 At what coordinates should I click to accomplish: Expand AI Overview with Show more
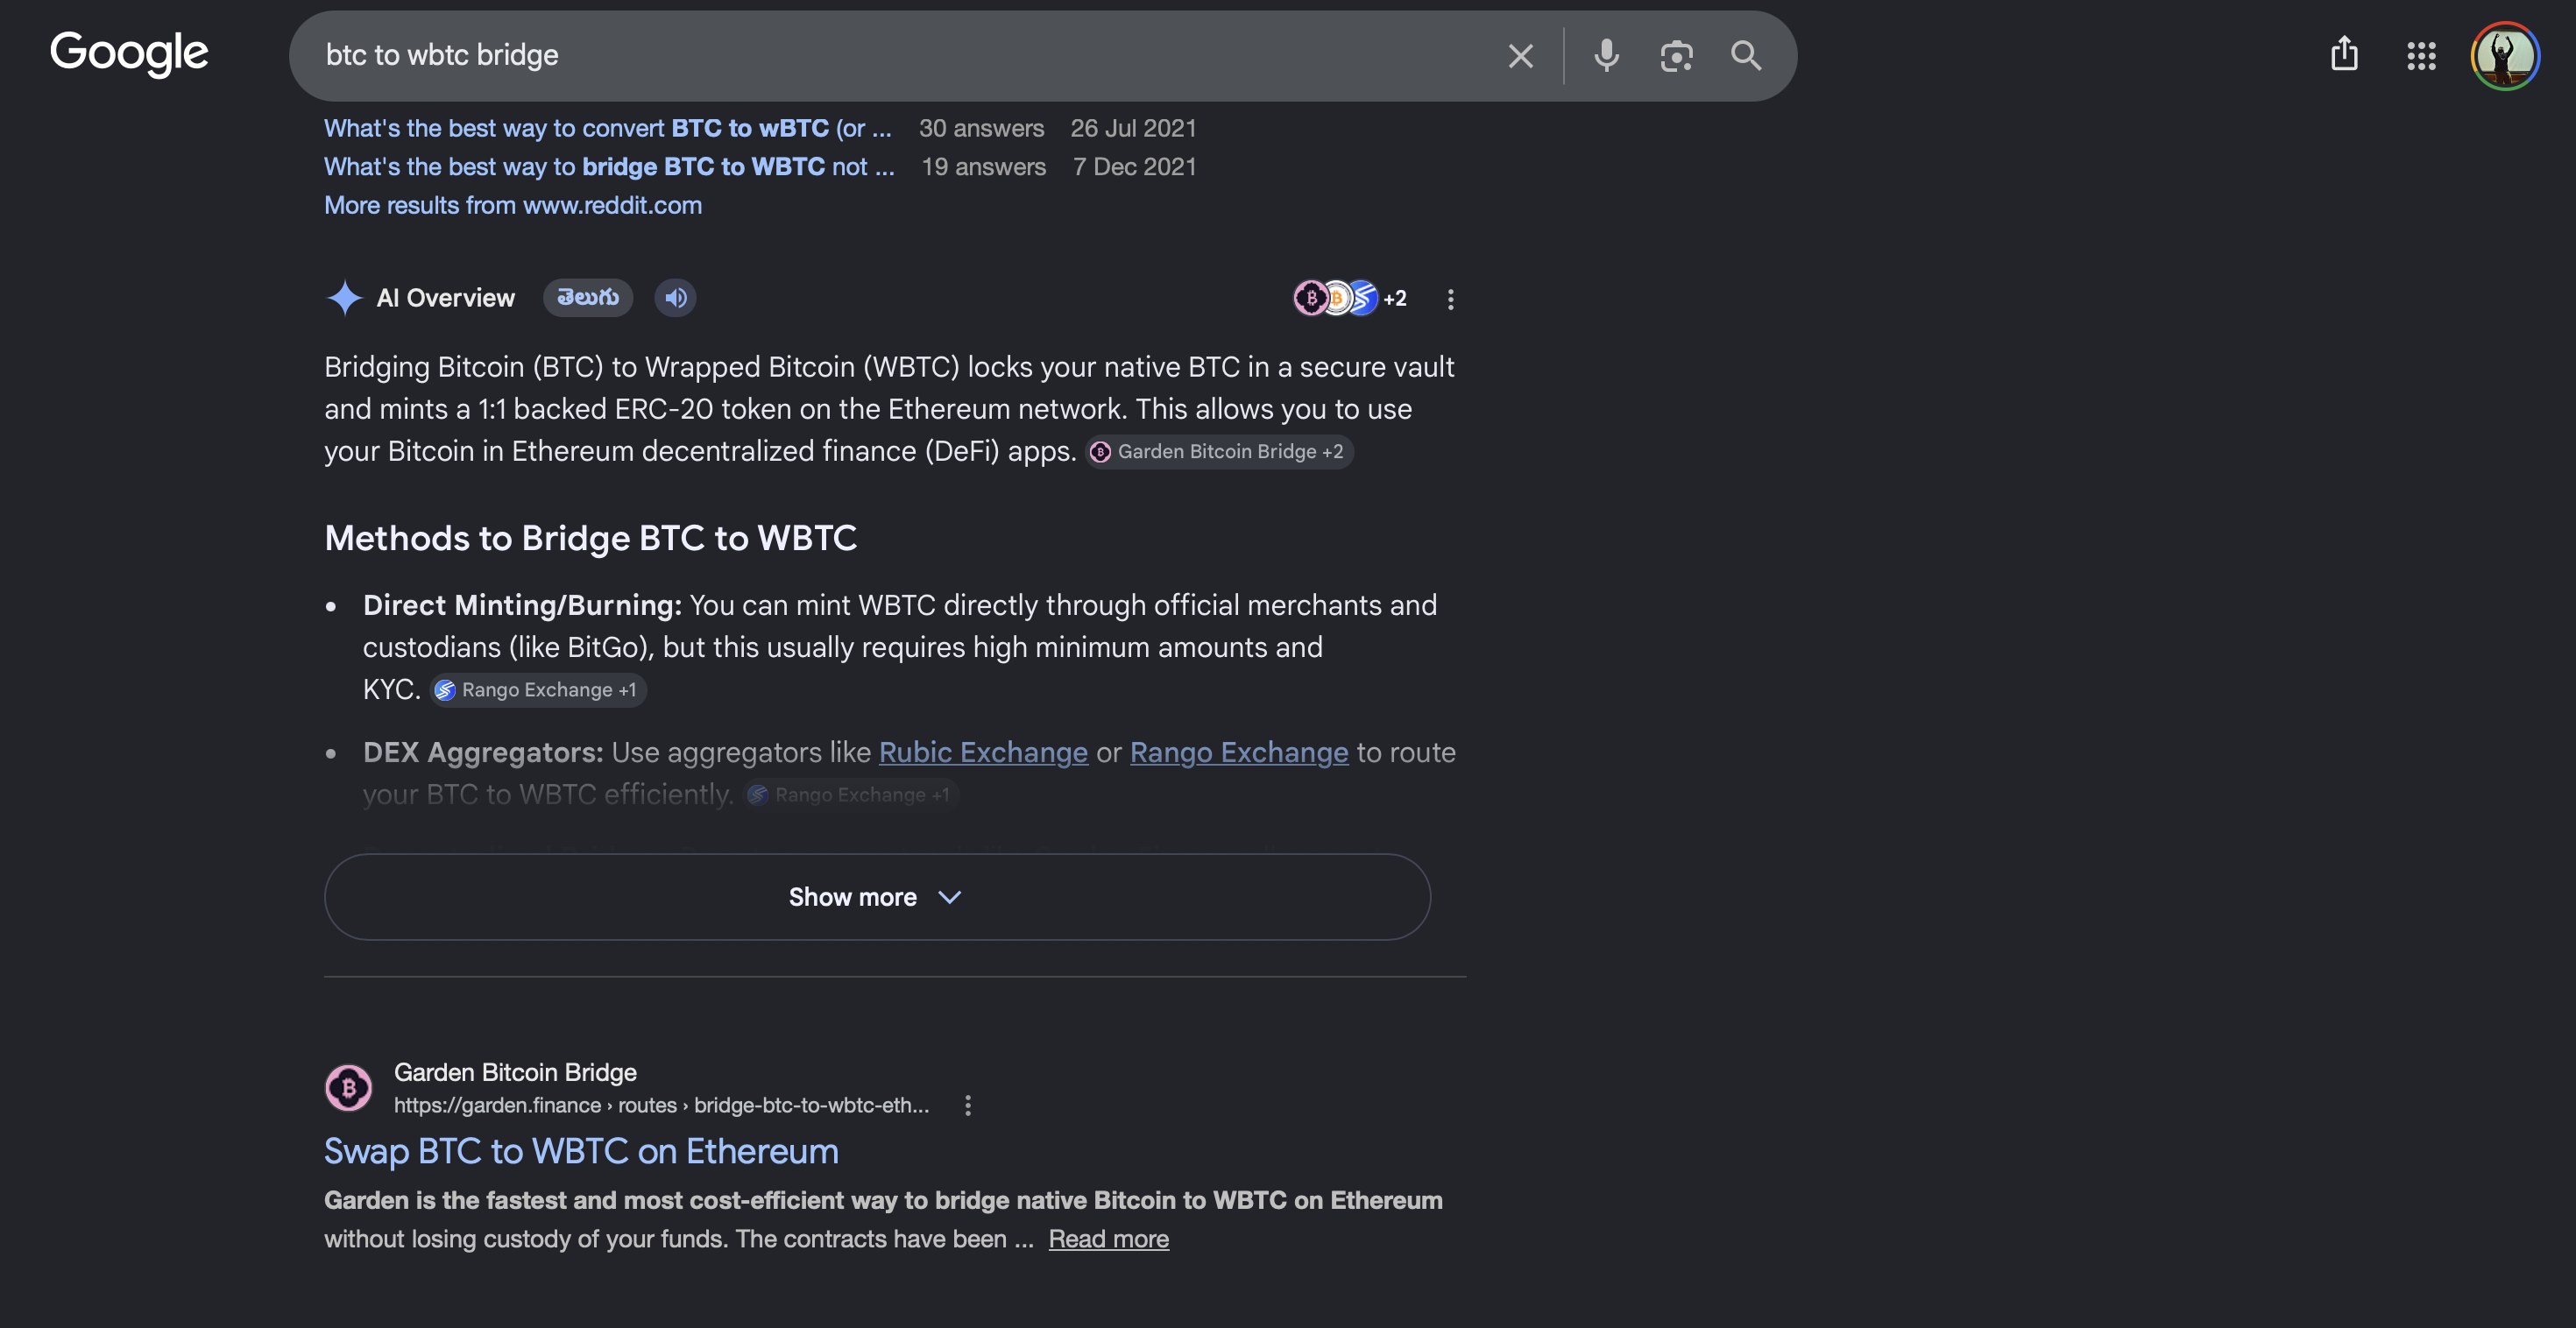[877, 897]
